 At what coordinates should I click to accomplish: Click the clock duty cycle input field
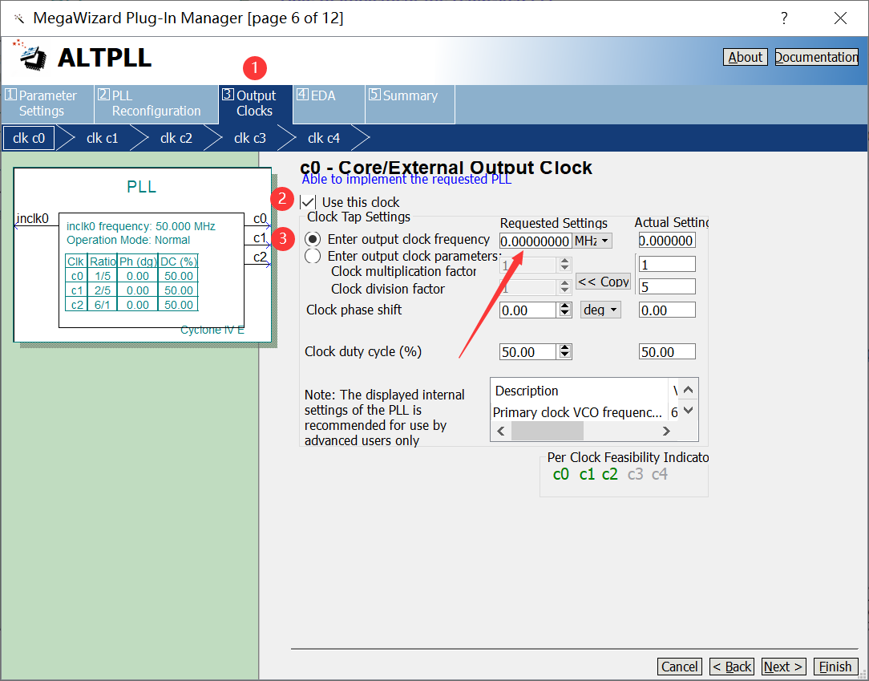coord(527,351)
